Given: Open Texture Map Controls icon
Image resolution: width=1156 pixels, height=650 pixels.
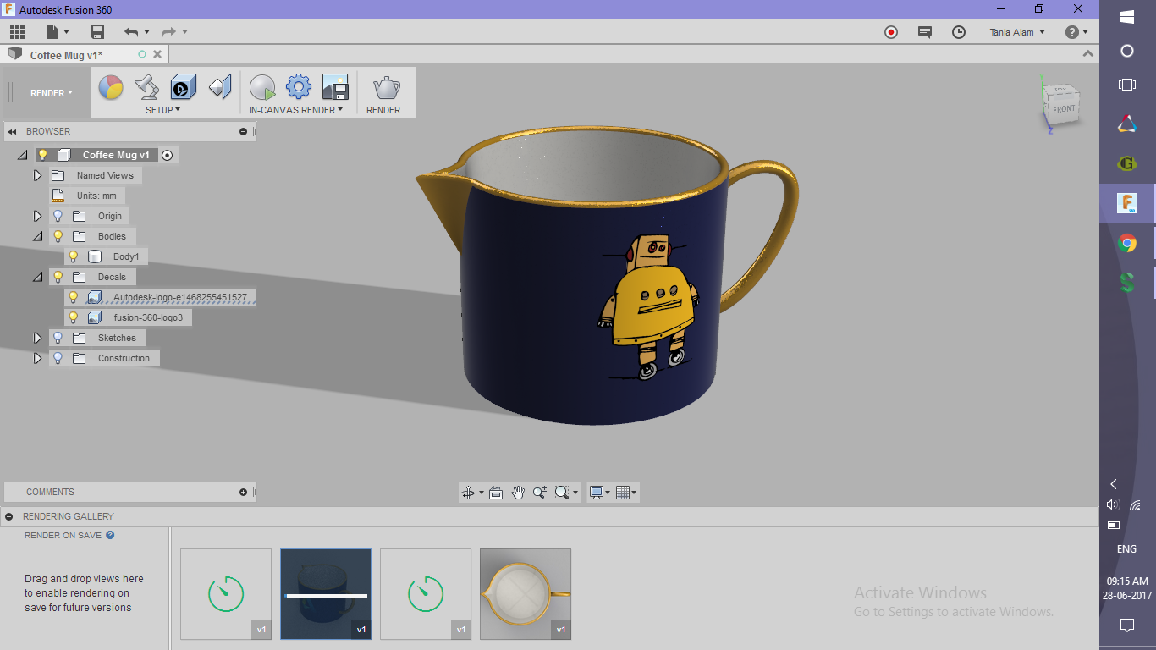Looking at the screenshot, I should 220,87.
